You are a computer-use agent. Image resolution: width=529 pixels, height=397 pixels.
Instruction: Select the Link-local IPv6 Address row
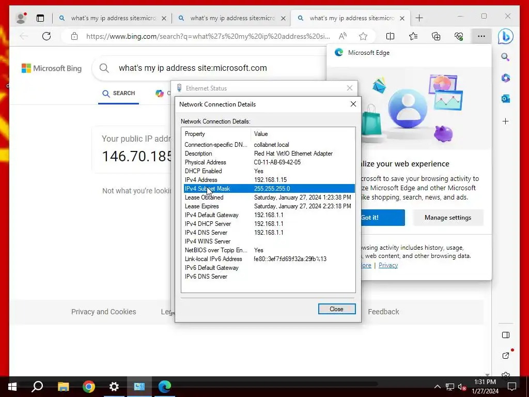pos(269,259)
